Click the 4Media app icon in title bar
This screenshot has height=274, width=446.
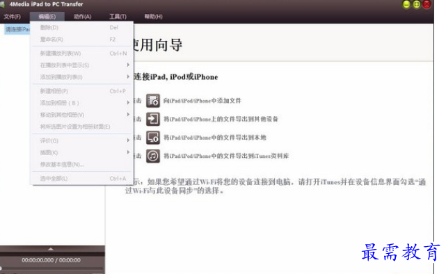pyautogui.click(x=3, y=4)
